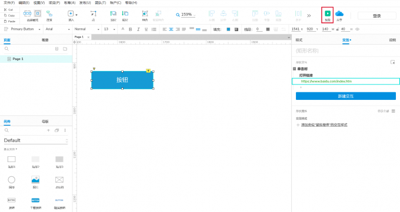Click the bullet list icon
The width and height of the screenshot is (400, 212).
154,29
